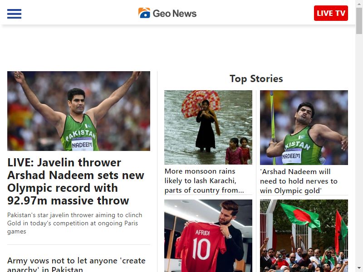Click the Pakistan's star javelin thrower summary text
Image resolution: width=363 pixels, height=272 pixels.
[x=74, y=223]
